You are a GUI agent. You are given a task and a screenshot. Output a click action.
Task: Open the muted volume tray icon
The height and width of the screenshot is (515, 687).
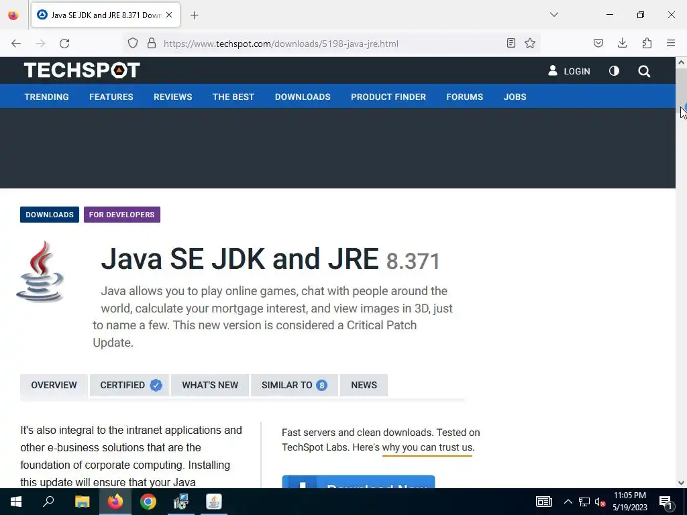[x=600, y=502]
